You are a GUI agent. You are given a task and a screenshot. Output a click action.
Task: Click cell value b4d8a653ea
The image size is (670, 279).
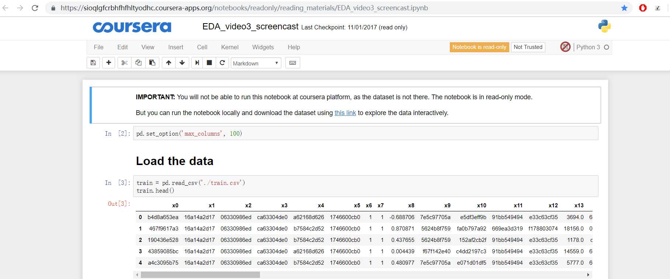(163, 217)
